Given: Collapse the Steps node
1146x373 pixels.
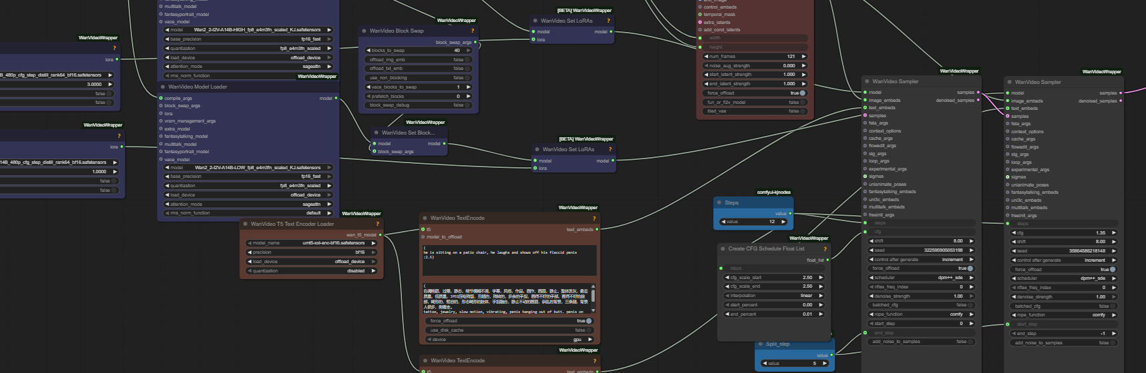Looking at the screenshot, I should [x=719, y=202].
